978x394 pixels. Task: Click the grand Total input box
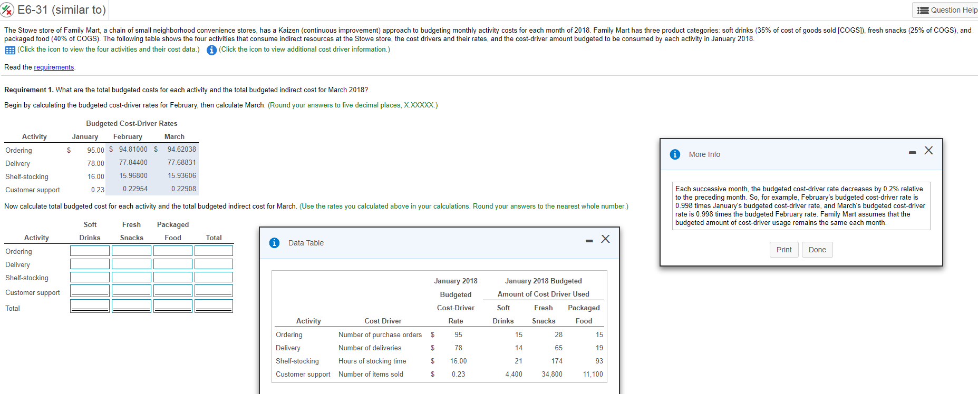click(x=214, y=306)
